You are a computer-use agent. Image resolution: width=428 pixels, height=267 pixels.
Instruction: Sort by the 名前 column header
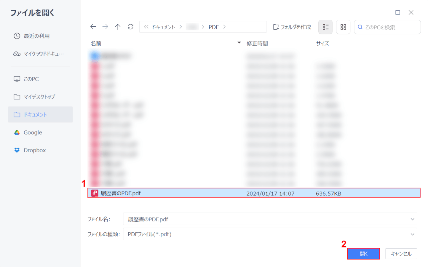pos(96,43)
